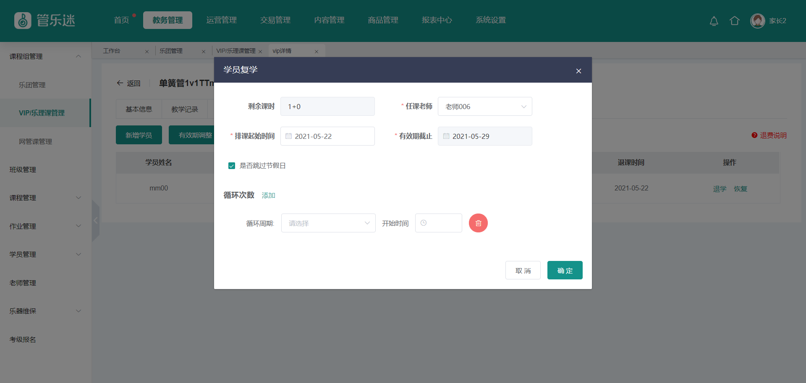Click the notification bell icon

(714, 21)
